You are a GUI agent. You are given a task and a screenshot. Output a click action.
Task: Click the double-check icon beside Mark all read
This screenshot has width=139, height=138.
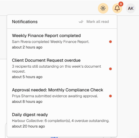click(x=81, y=22)
